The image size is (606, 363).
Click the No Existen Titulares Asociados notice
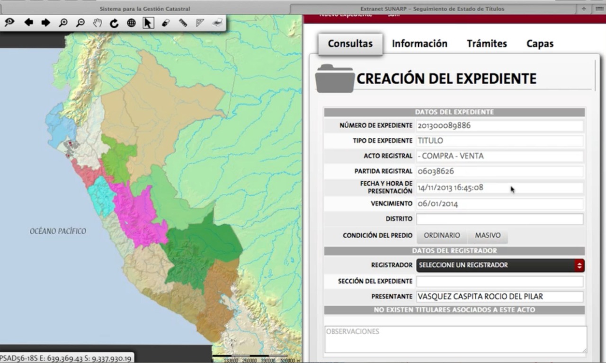point(454,310)
